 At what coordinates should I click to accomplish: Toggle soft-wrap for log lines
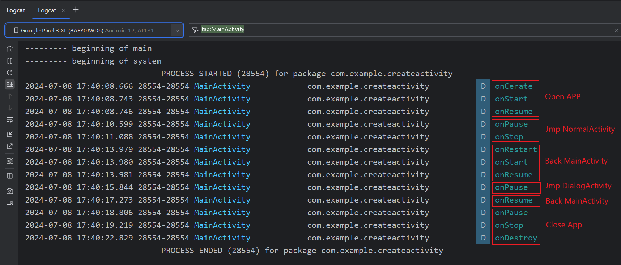[10, 120]
